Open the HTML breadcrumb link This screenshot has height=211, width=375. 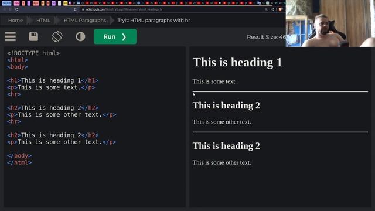tap(43, 21)
